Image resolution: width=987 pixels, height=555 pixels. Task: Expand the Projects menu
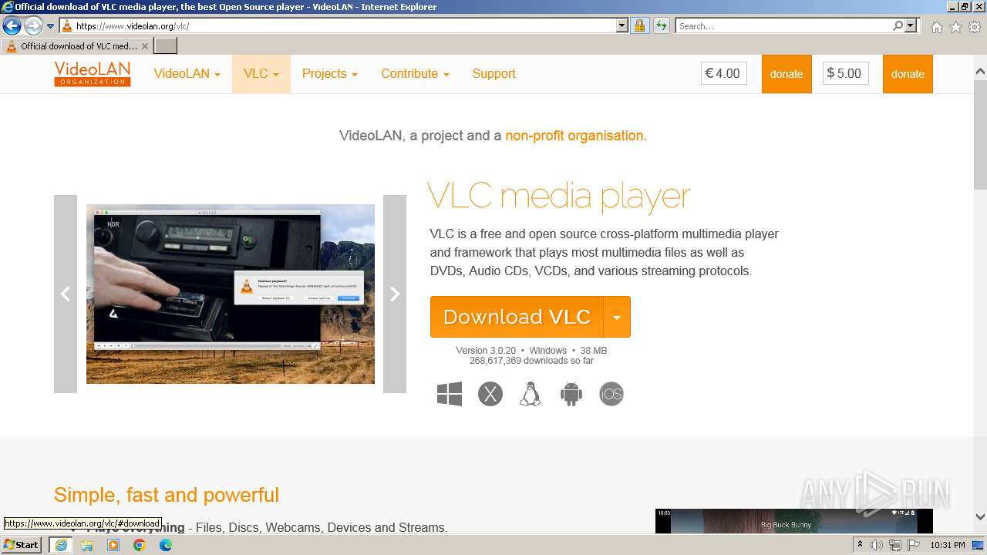pyautogui.click(x=330, y=74)
